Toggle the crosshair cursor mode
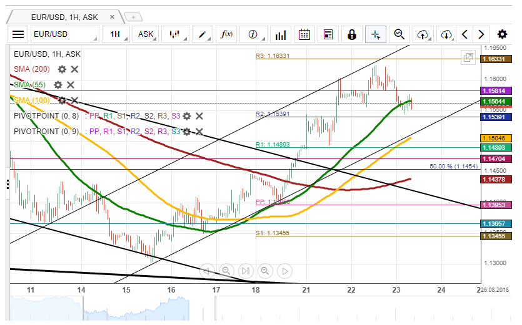The height and width of the screenshot is (325, 522). click(375, 34)
